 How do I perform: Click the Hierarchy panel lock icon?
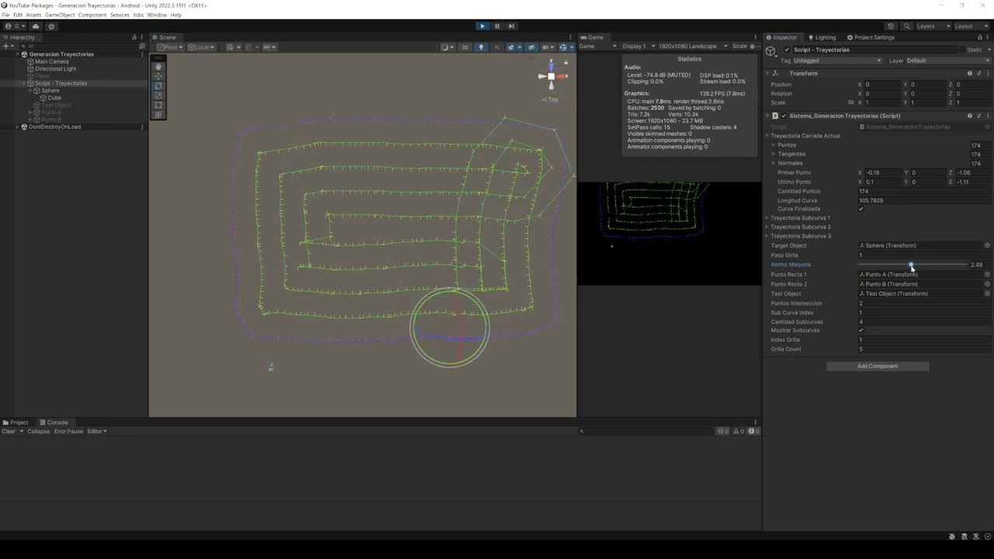click(x=134, y=37)
